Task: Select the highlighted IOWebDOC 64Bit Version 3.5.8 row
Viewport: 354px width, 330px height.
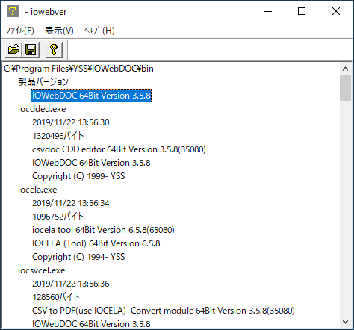Action: 91,96
